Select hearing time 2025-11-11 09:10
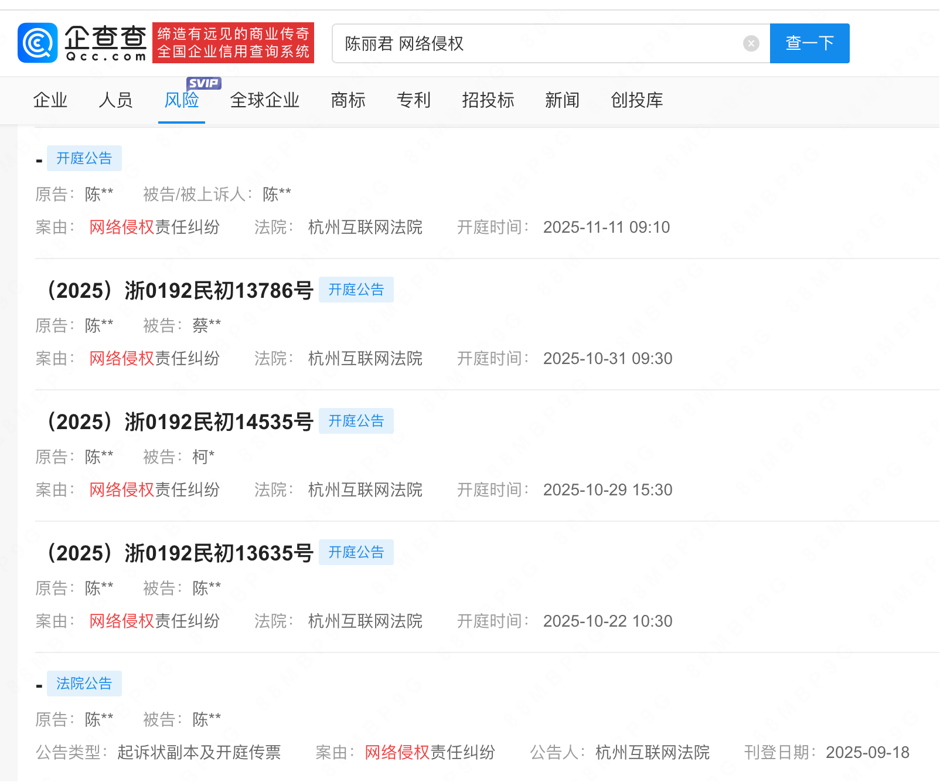Image resolution: width=940 pixels, height=782 pixels. (607, 227)
